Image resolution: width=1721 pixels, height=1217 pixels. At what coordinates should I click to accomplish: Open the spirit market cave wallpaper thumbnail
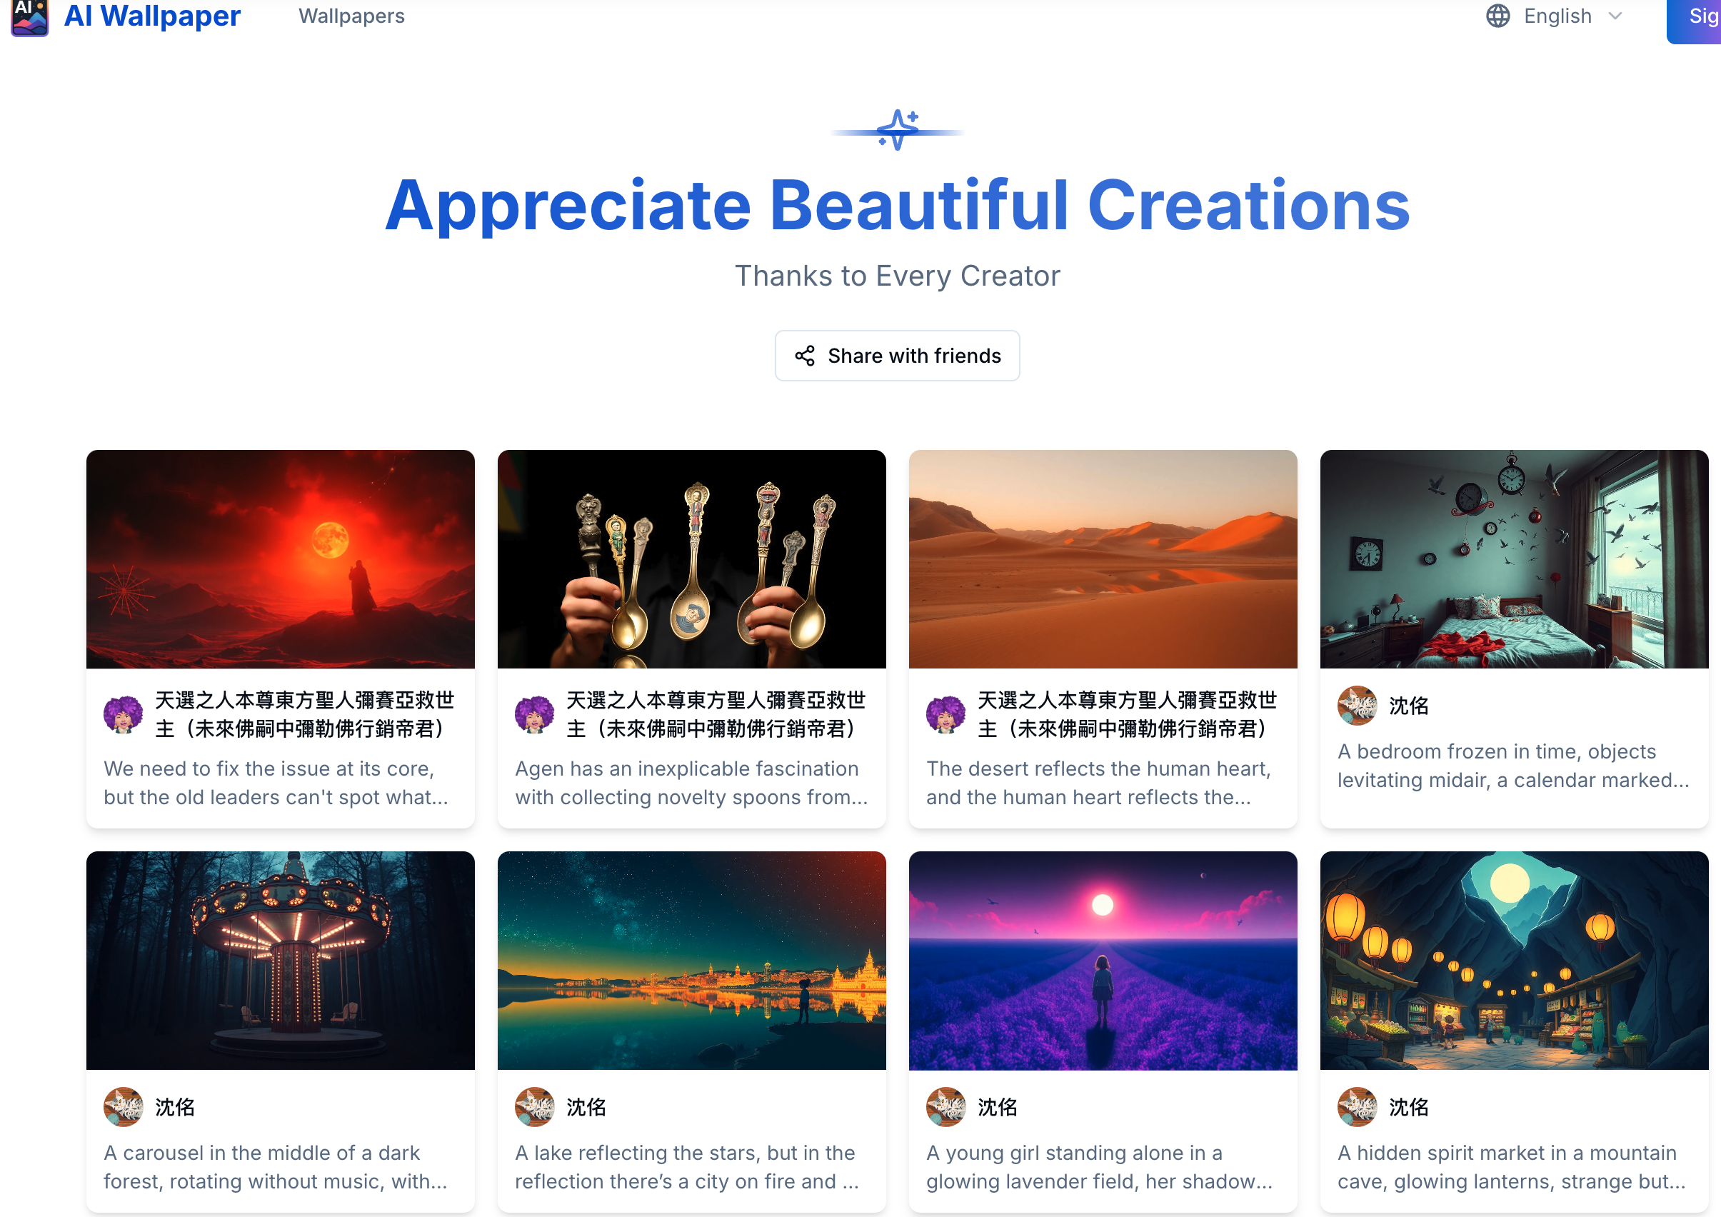point(1513,960)
